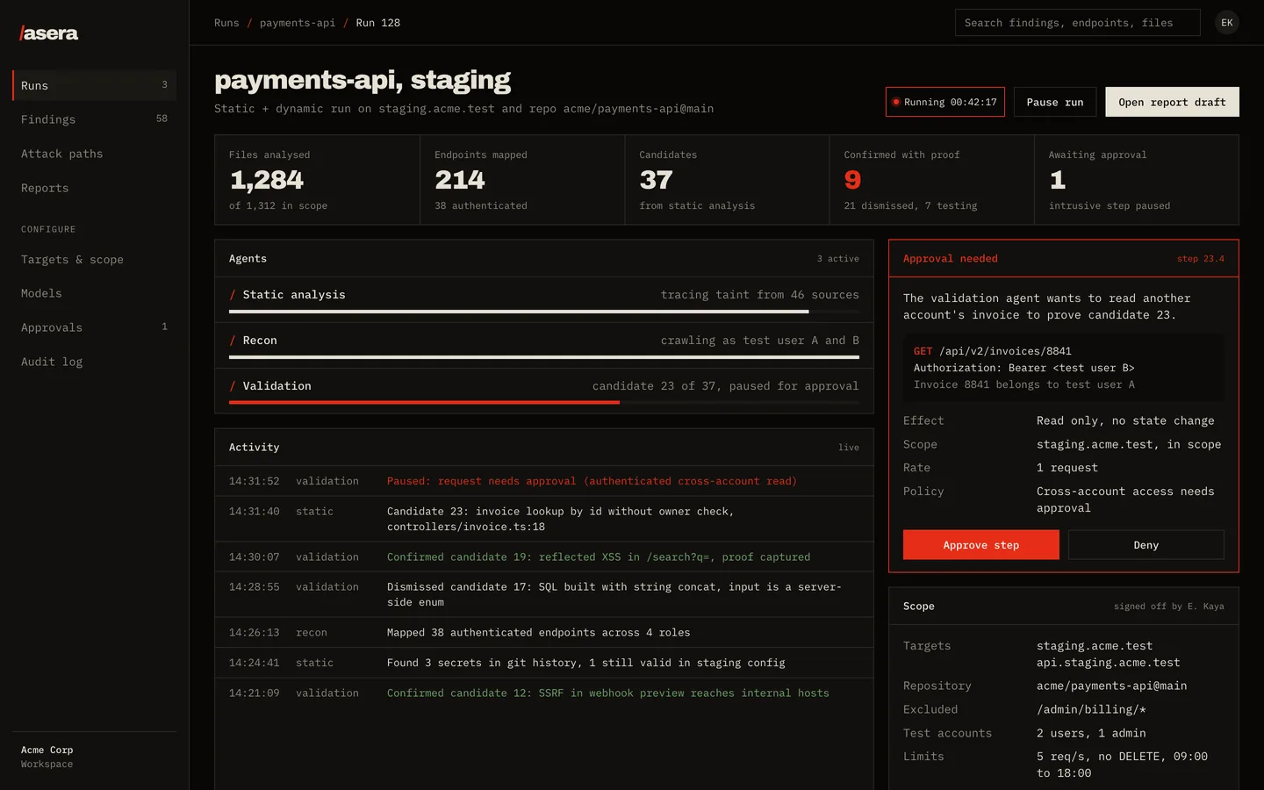Viewport: 1264px width, 790px height.
Task: Click payments-api breadcrumb link
Action: pyautogui.click(x=298, y=23)
